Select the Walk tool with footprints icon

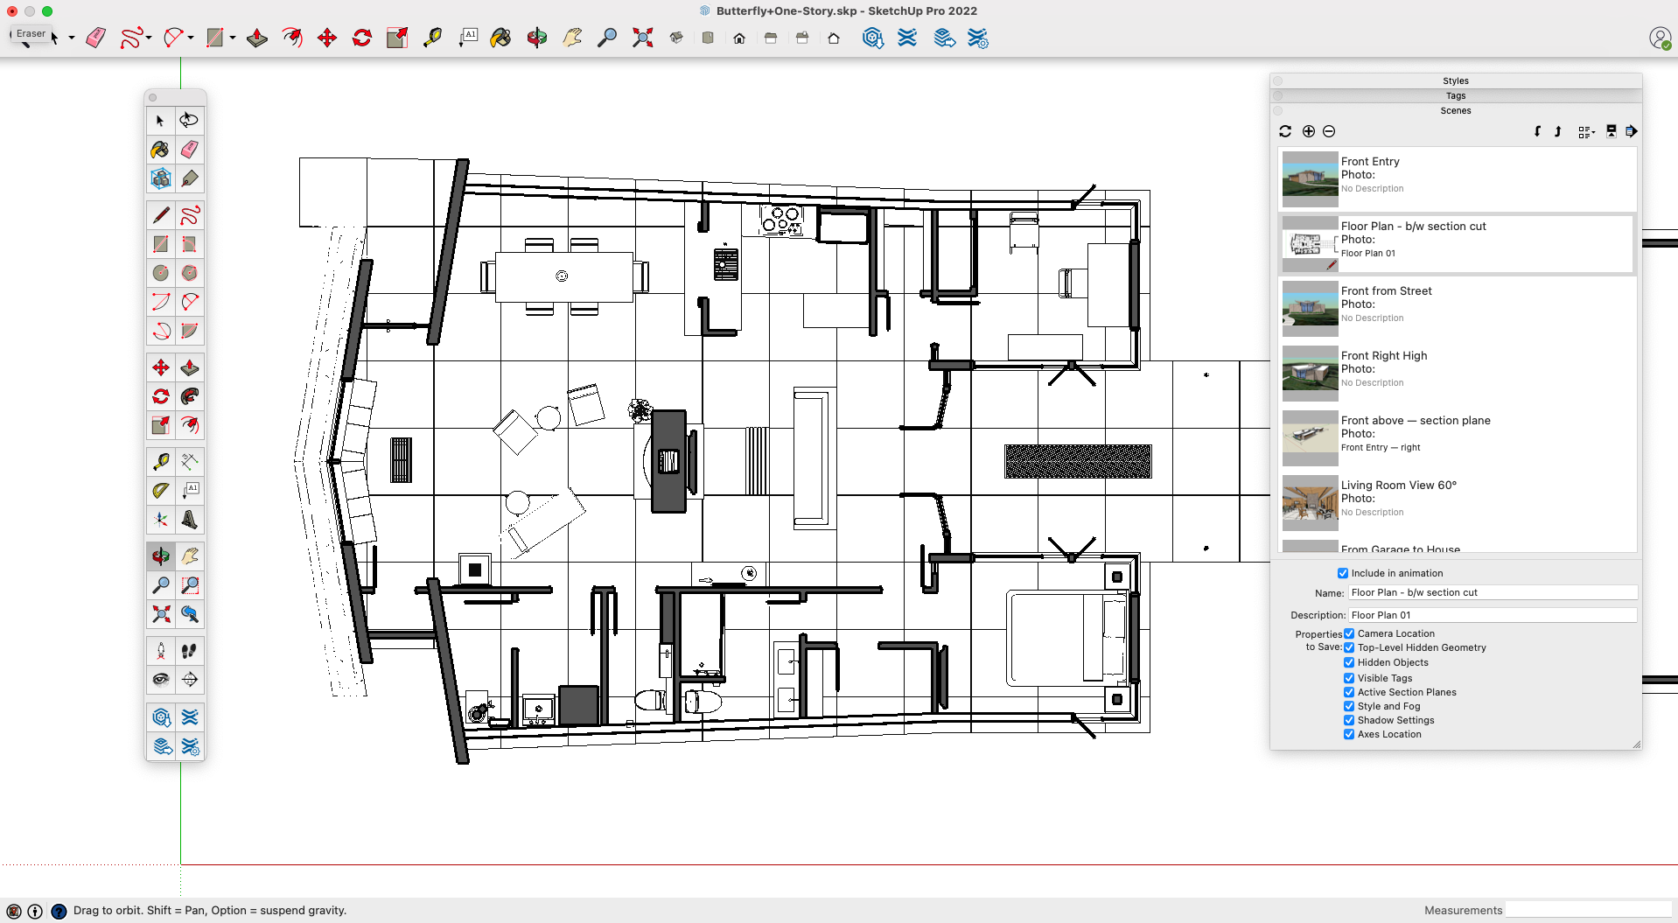(x=189, y=651)
